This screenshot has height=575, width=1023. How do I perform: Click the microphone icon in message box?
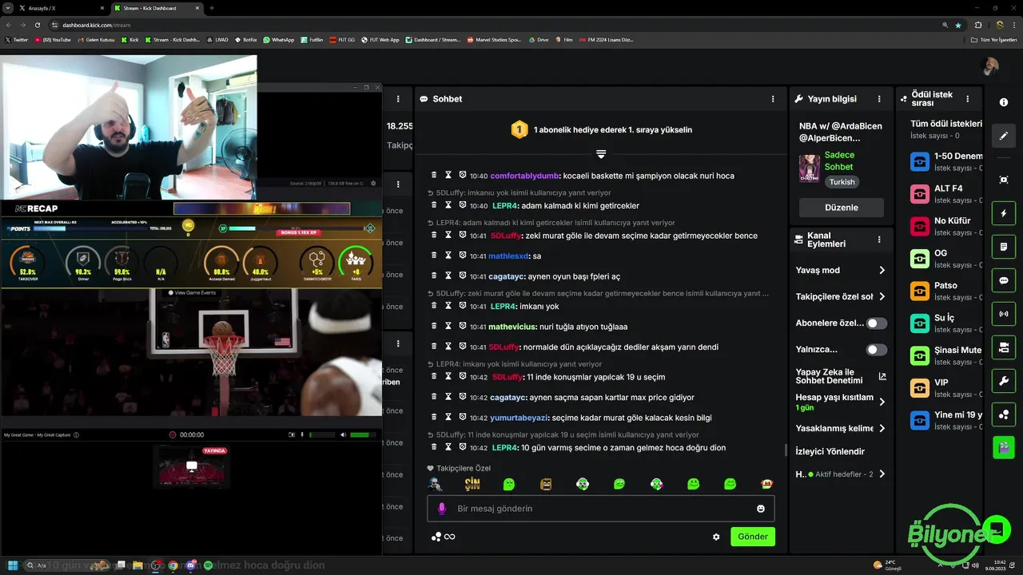tap(441, 509)
